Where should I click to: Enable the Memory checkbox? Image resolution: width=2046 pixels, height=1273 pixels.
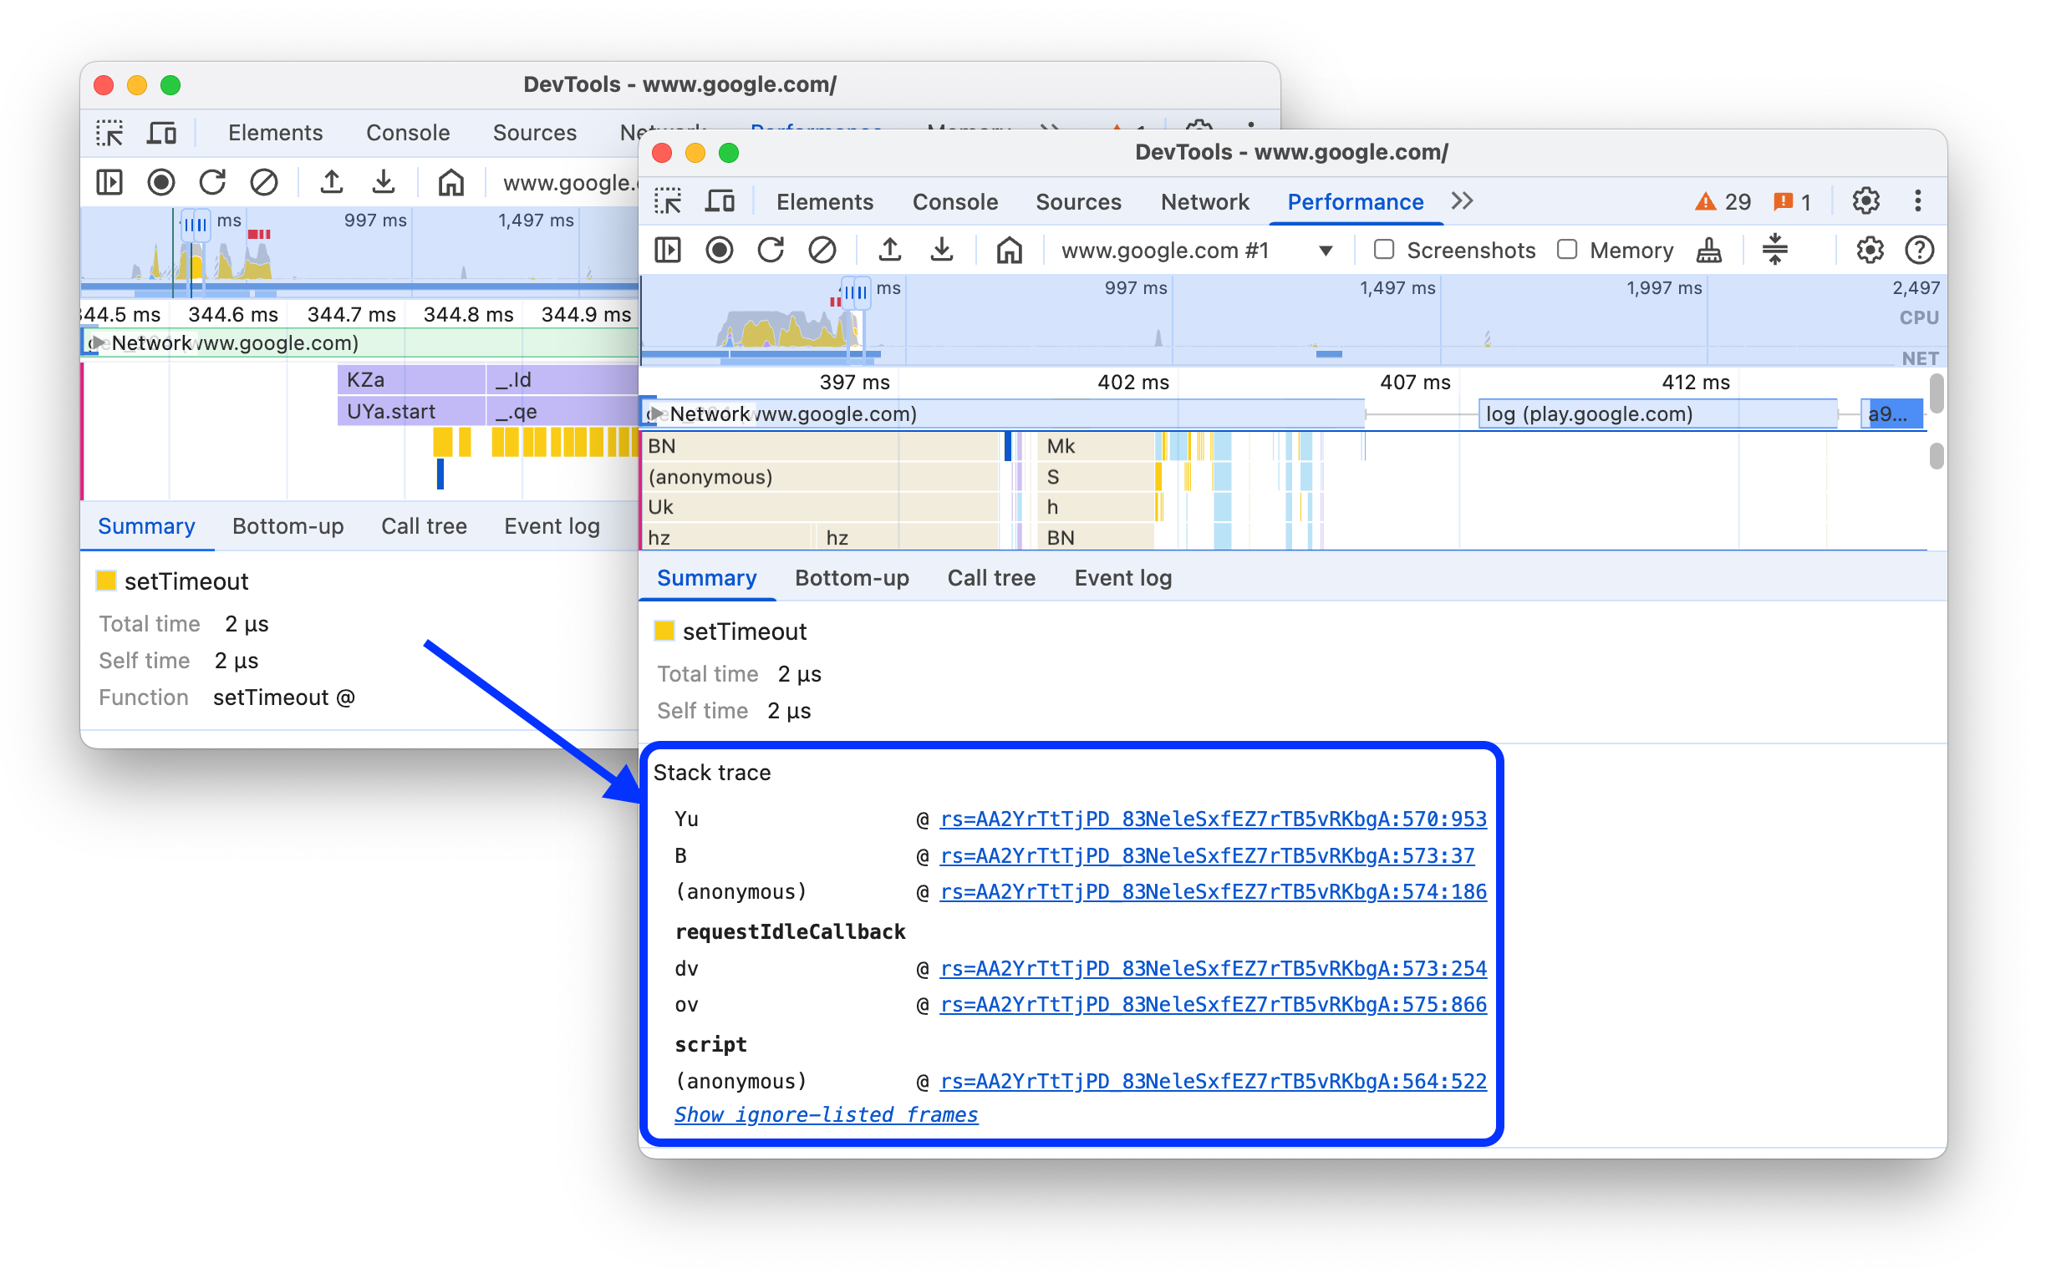1568,250
